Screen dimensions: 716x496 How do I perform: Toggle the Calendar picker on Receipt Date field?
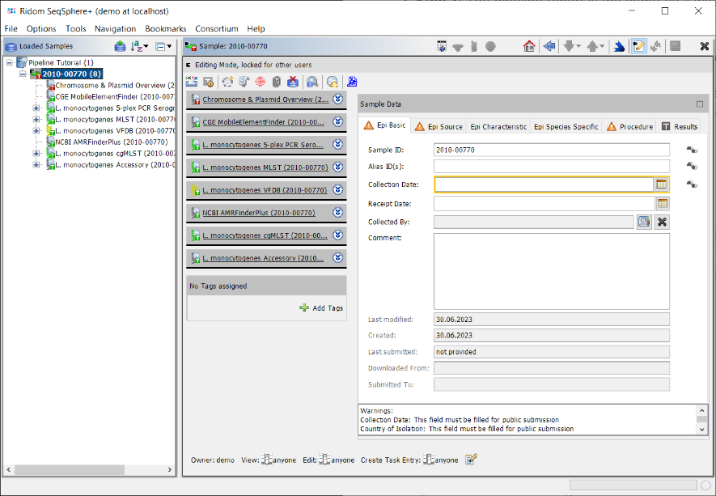click(x=662, y=204)
